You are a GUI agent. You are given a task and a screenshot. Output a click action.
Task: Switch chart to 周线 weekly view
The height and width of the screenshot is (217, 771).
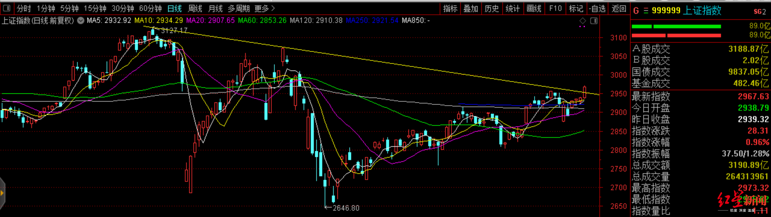tap(195, 8)
